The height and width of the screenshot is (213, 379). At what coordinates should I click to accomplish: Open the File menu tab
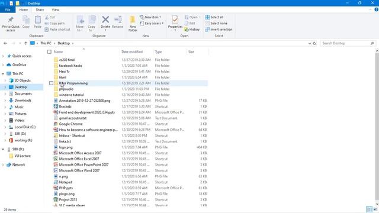[x=8, y=9]
